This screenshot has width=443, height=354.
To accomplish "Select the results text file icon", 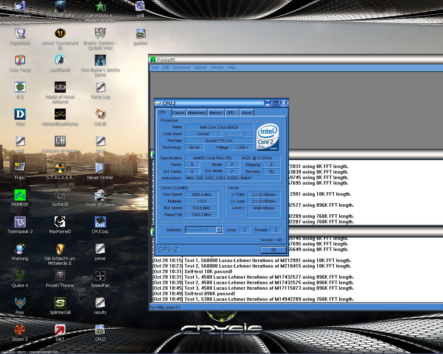I will (100, 303).
